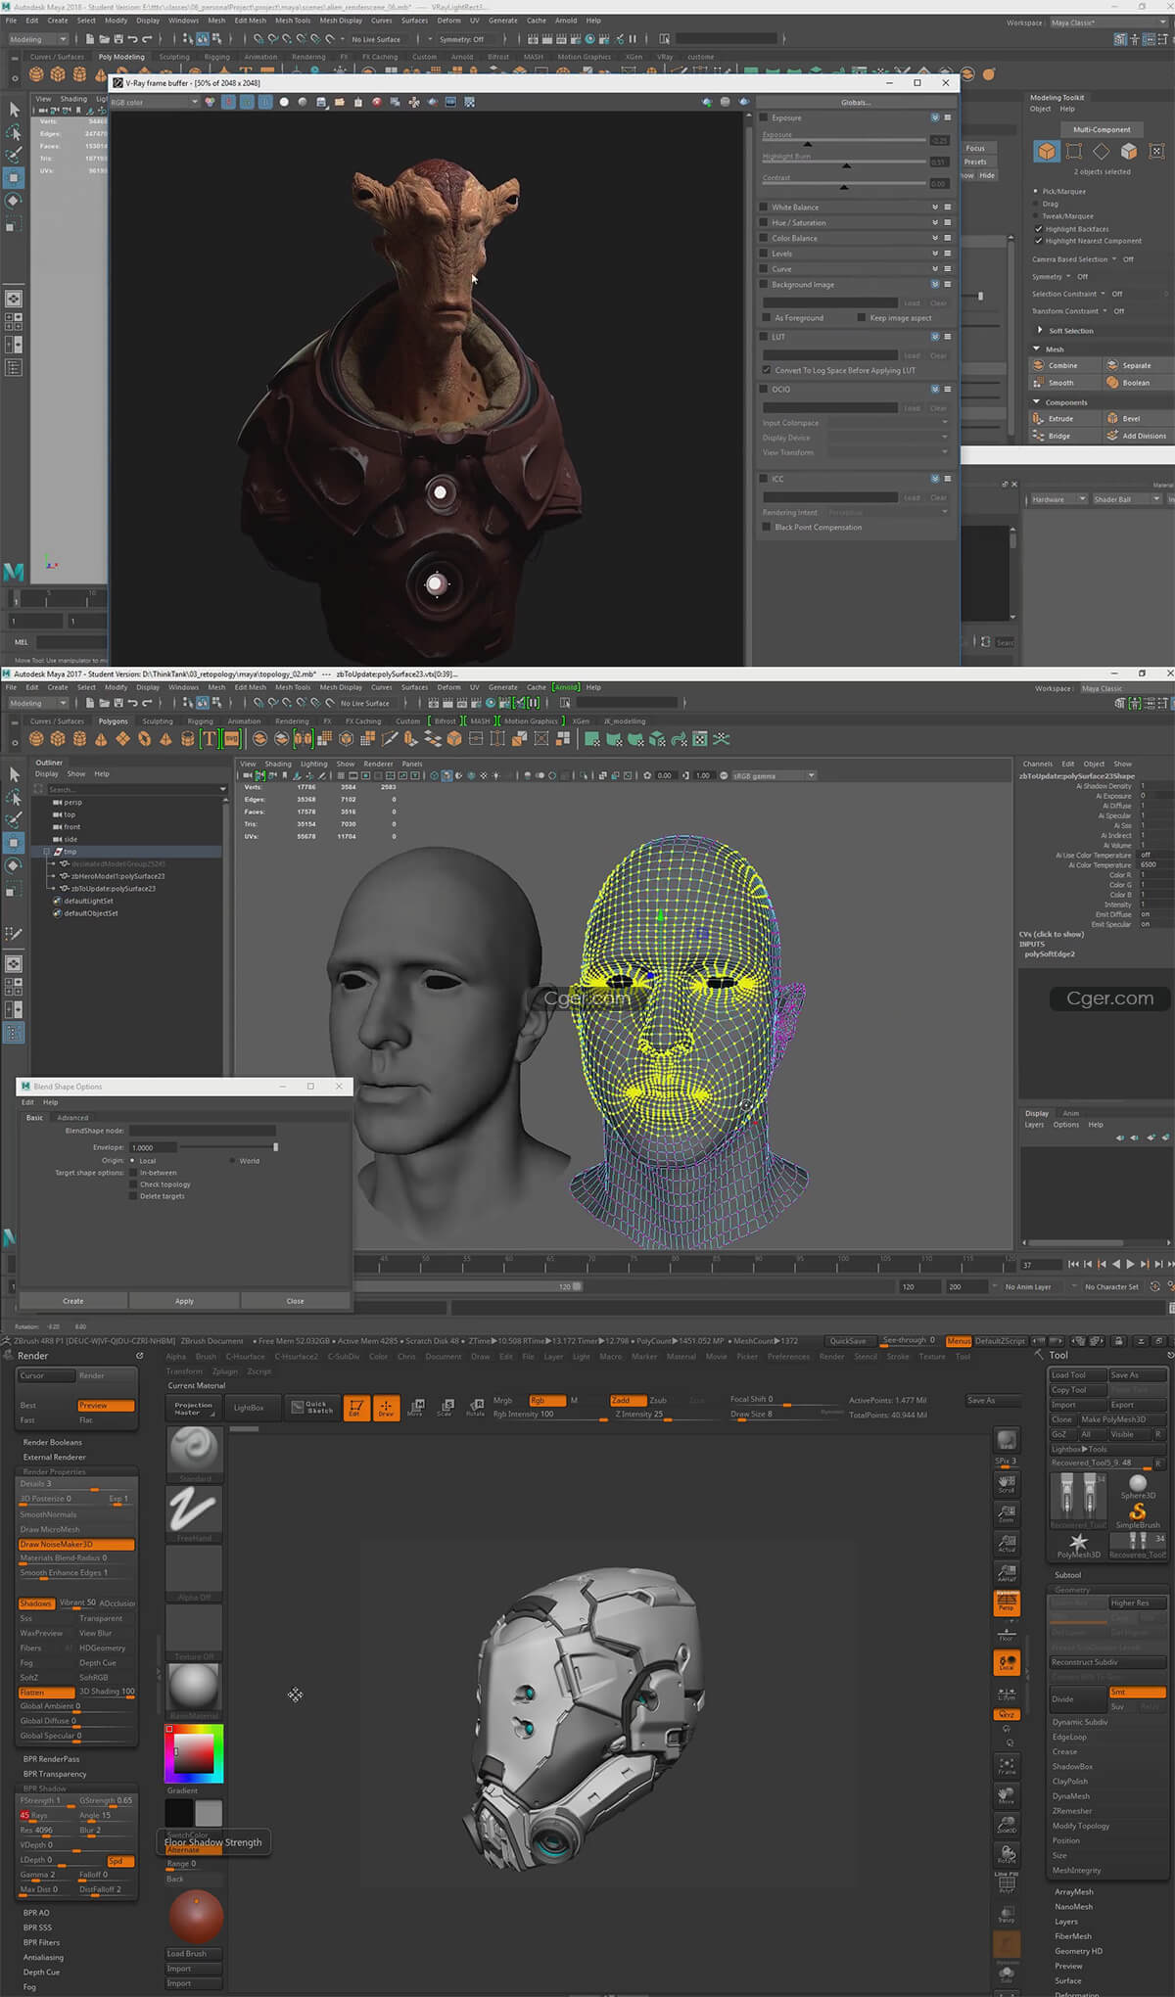Click the Scroll canvas icon in ZBrush
This screenshot has width=1175, height=1997.
1007,1485
